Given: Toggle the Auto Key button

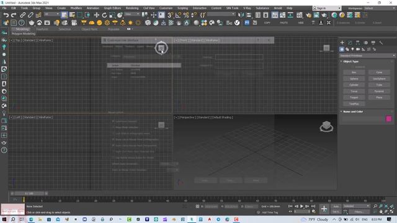Looking at the screenshot, I should 336,206.
